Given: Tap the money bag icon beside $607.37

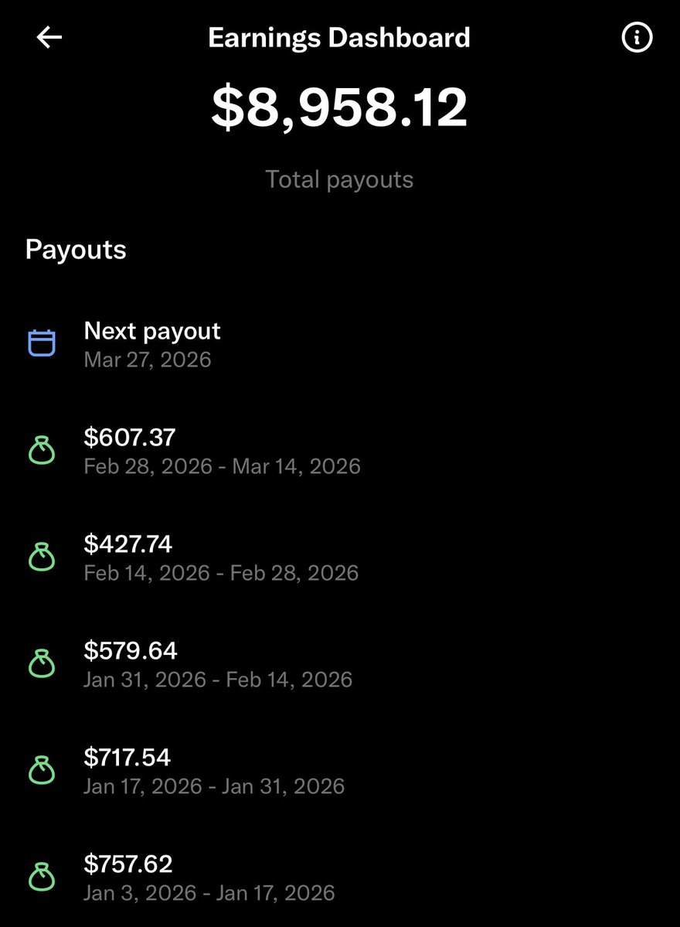Looking at the screenshot, I should click(x=42, y=451).
